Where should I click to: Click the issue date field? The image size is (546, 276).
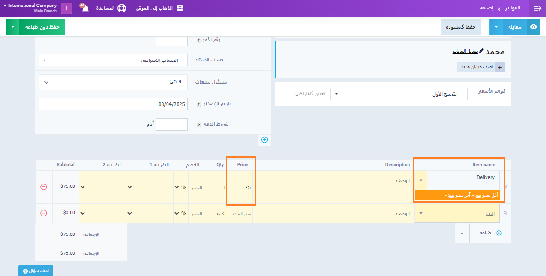click(113, 104)
